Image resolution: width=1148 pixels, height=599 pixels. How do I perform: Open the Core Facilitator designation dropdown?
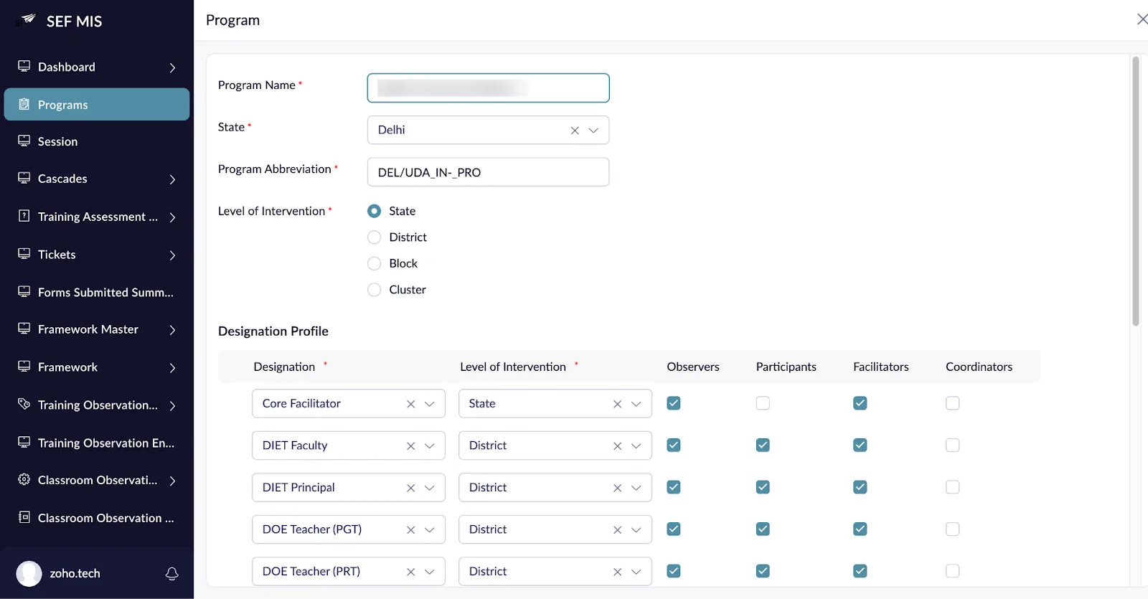click(x=430, y=404)
